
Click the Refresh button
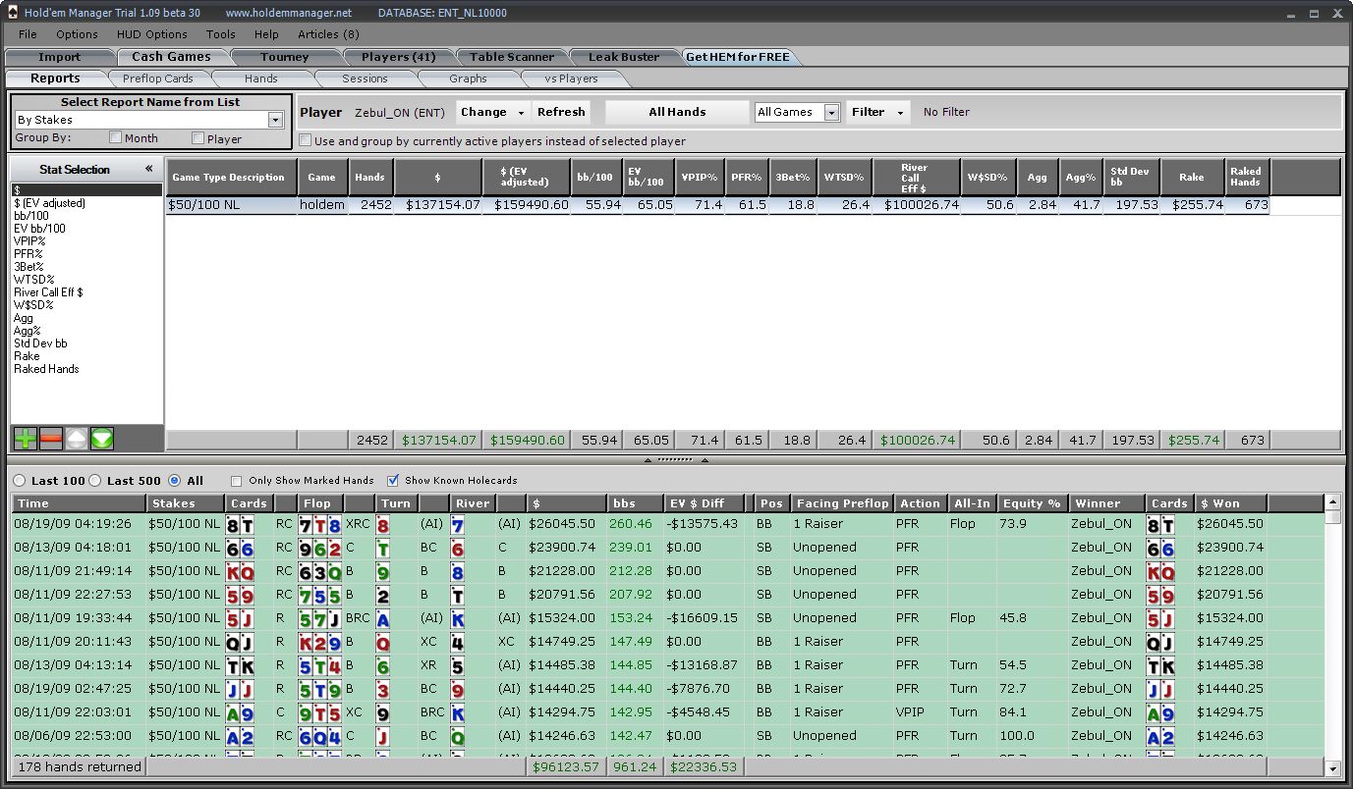(x=561, y=112)
